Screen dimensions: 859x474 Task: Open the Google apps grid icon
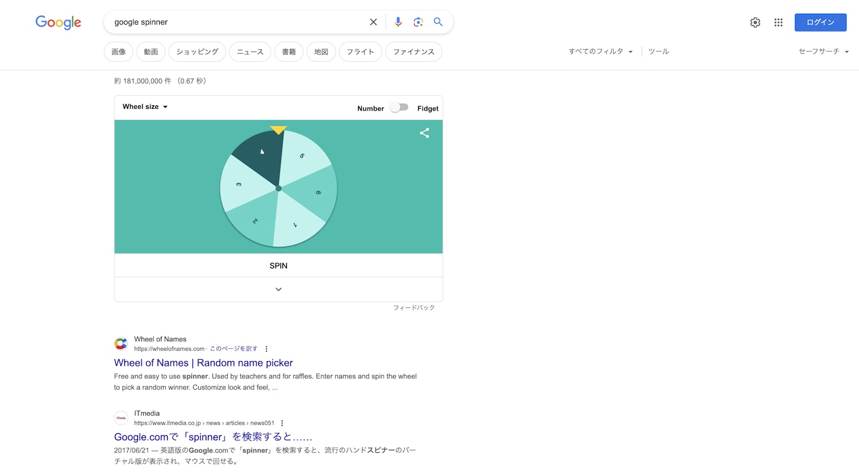coord(778,22)
